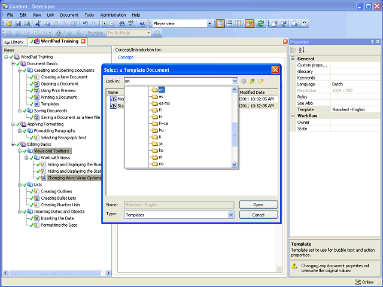Click the Create New Folder icon in dialog
The height and width of the screenshot is (287, 383).
(x=261, y=81)
